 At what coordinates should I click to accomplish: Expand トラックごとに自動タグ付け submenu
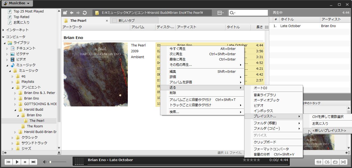203,105
